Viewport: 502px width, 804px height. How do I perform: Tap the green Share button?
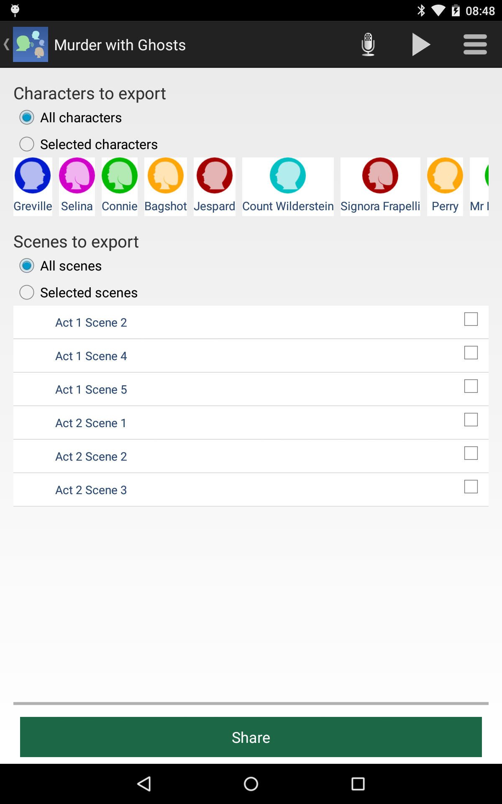coord(251,737)
